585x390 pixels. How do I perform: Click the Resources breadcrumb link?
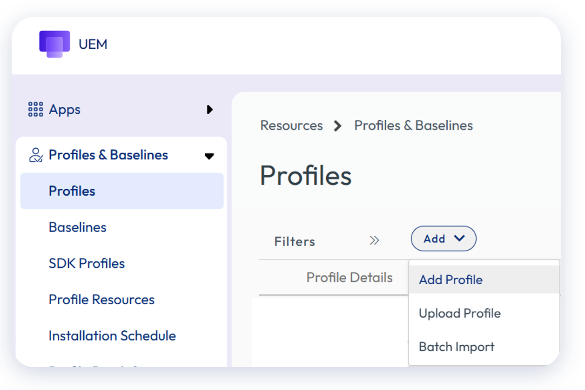pos(291,126)
